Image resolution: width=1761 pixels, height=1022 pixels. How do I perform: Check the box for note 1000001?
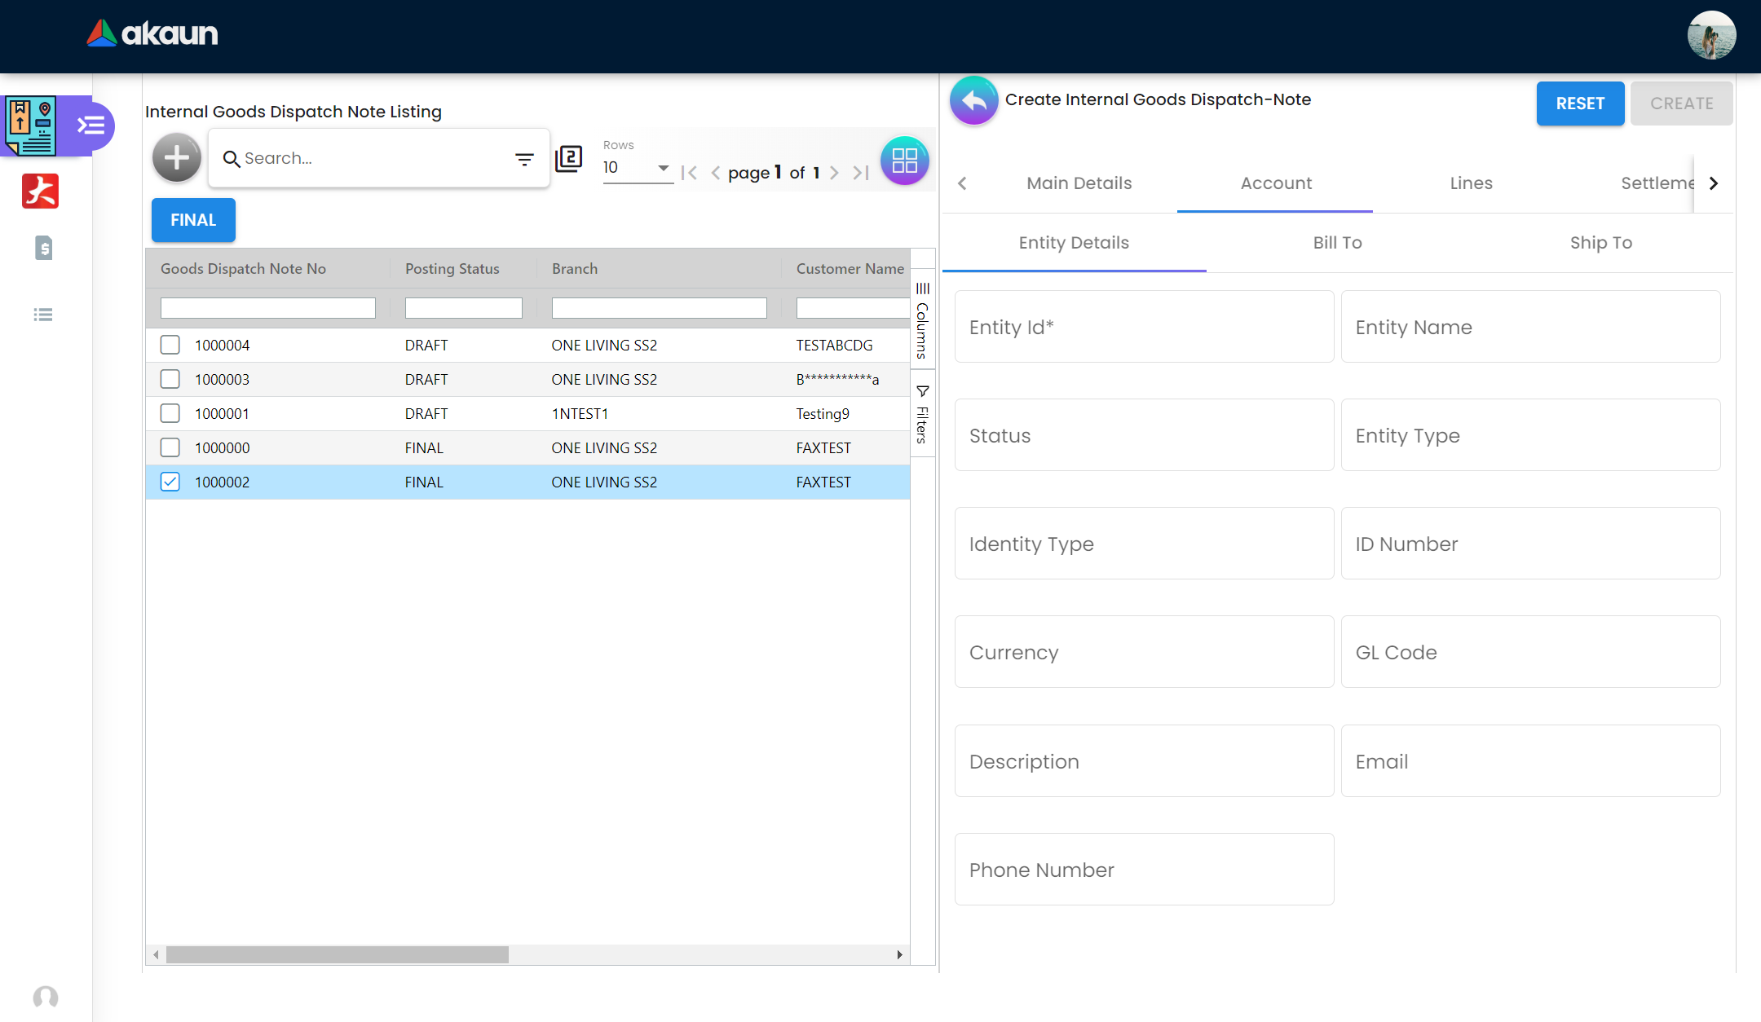click(170, 413)
